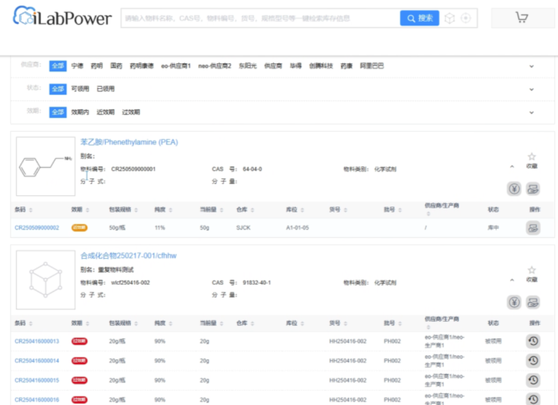Screen dimensions: 558x405
Task: Click the cube icon beside search button
Action: [450, 18]
